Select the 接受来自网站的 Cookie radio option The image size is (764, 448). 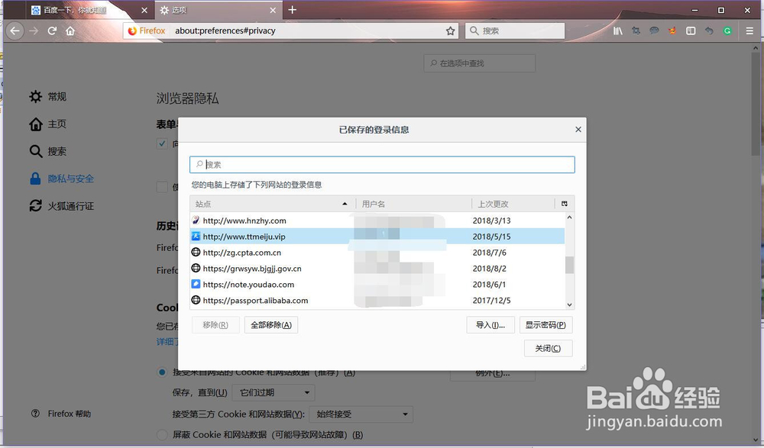(x=161, y=372)
